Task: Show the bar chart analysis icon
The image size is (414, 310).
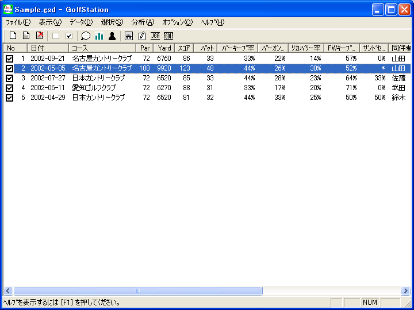Action: (x=99, y=36)
